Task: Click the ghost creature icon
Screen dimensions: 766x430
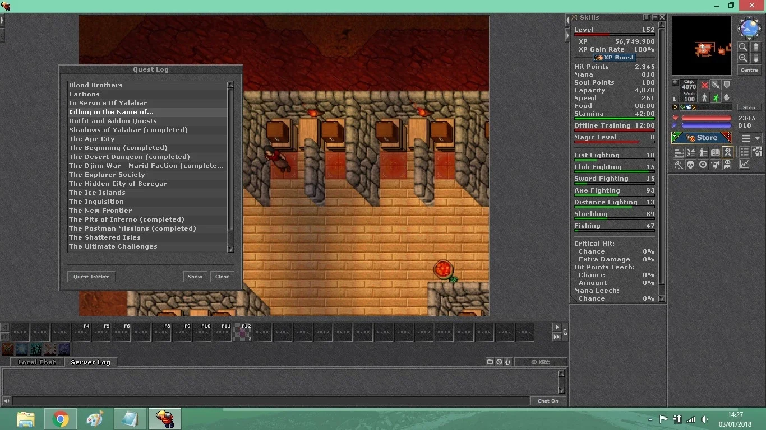Action: 716,165
